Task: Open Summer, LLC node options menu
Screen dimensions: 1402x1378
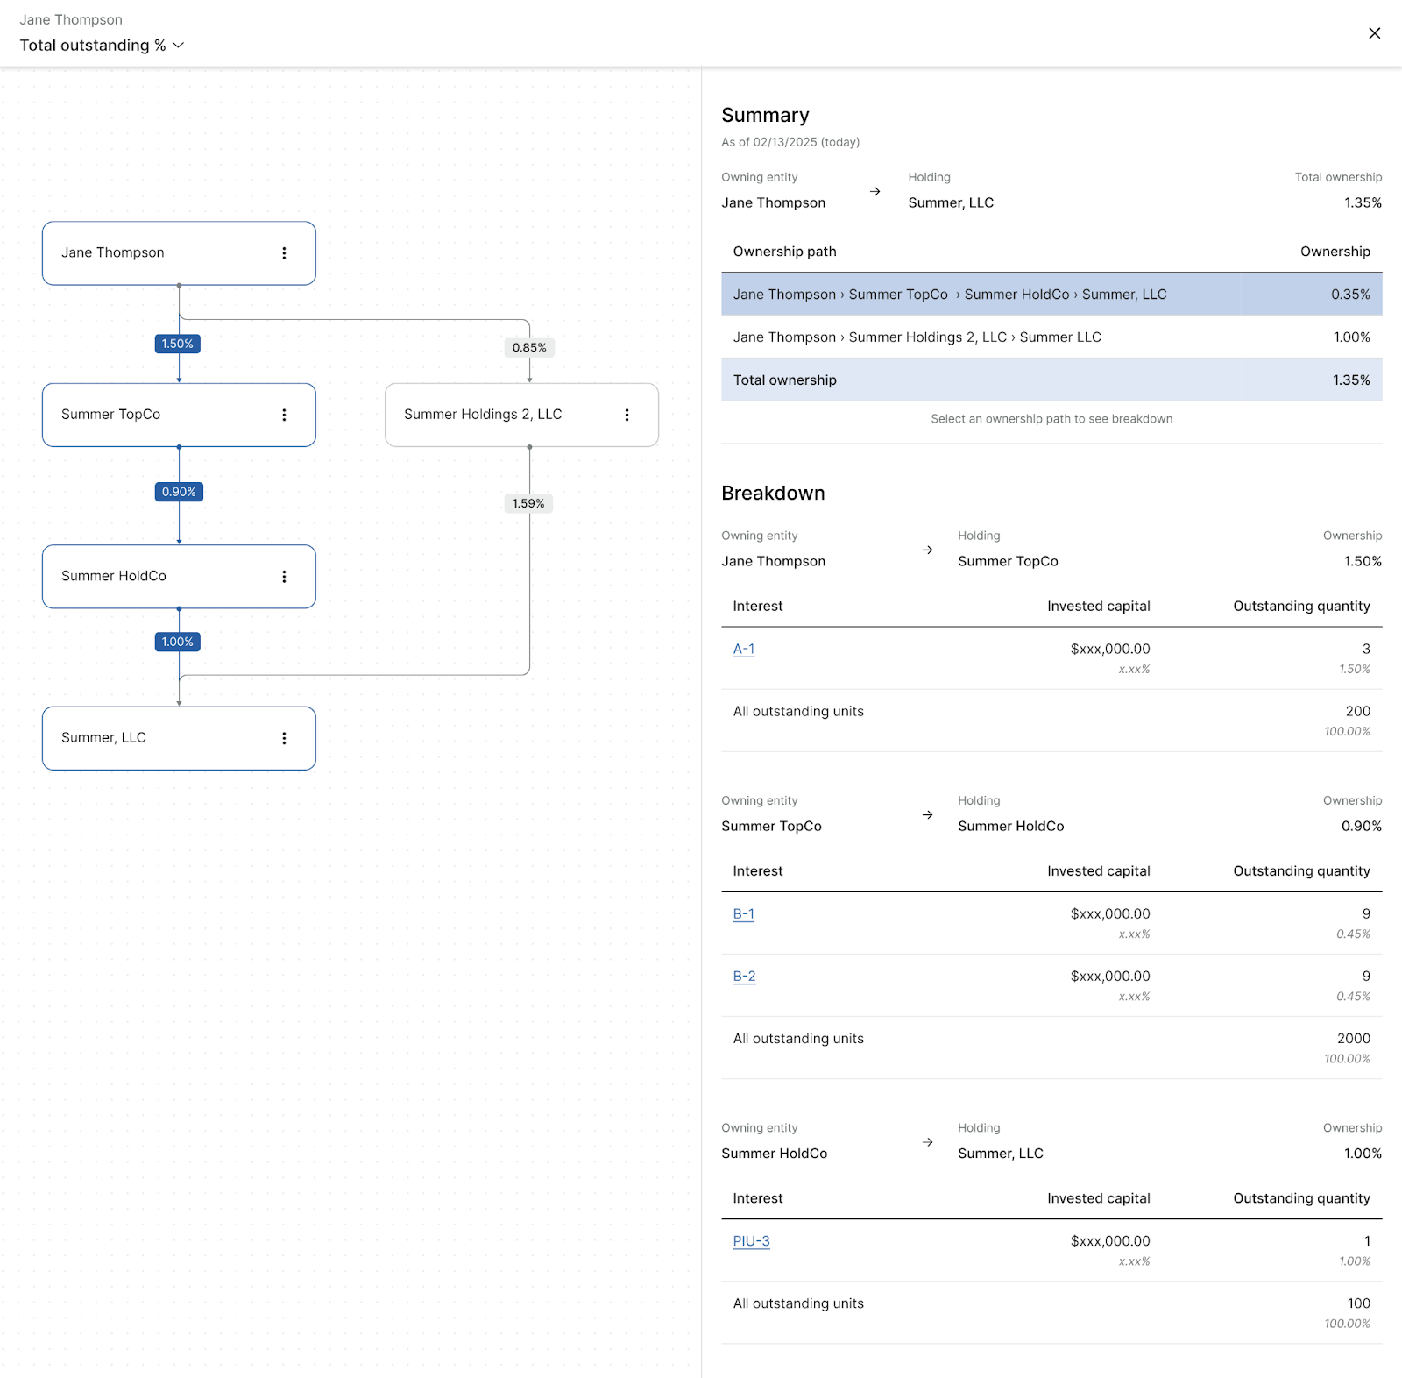Action: [x=284, y=737]
